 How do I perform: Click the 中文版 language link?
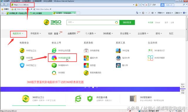[x=150, y=22]
